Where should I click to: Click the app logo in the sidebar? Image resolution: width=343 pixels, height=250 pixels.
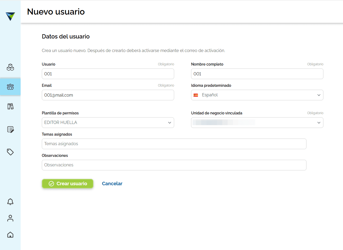tap(10, 16)
